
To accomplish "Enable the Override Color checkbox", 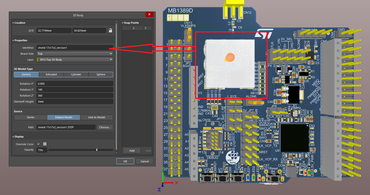I will (38, 144).
